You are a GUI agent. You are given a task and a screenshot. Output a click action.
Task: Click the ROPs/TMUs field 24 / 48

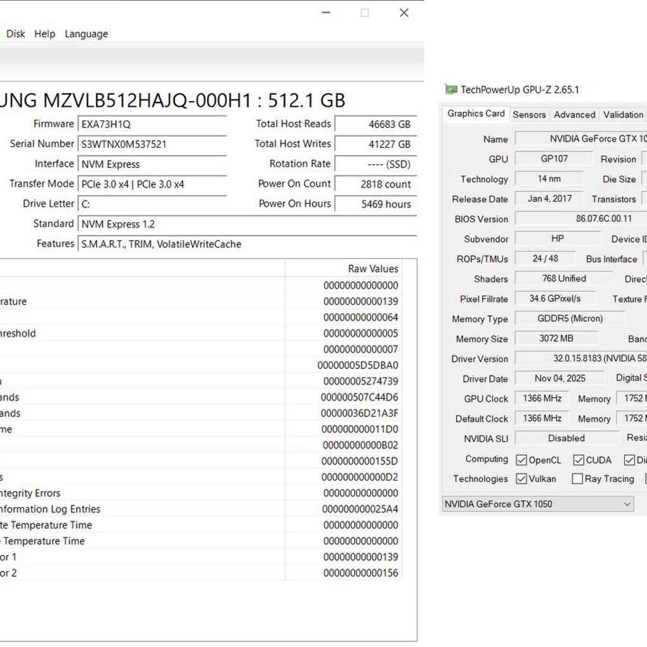(x=545, y=258)
